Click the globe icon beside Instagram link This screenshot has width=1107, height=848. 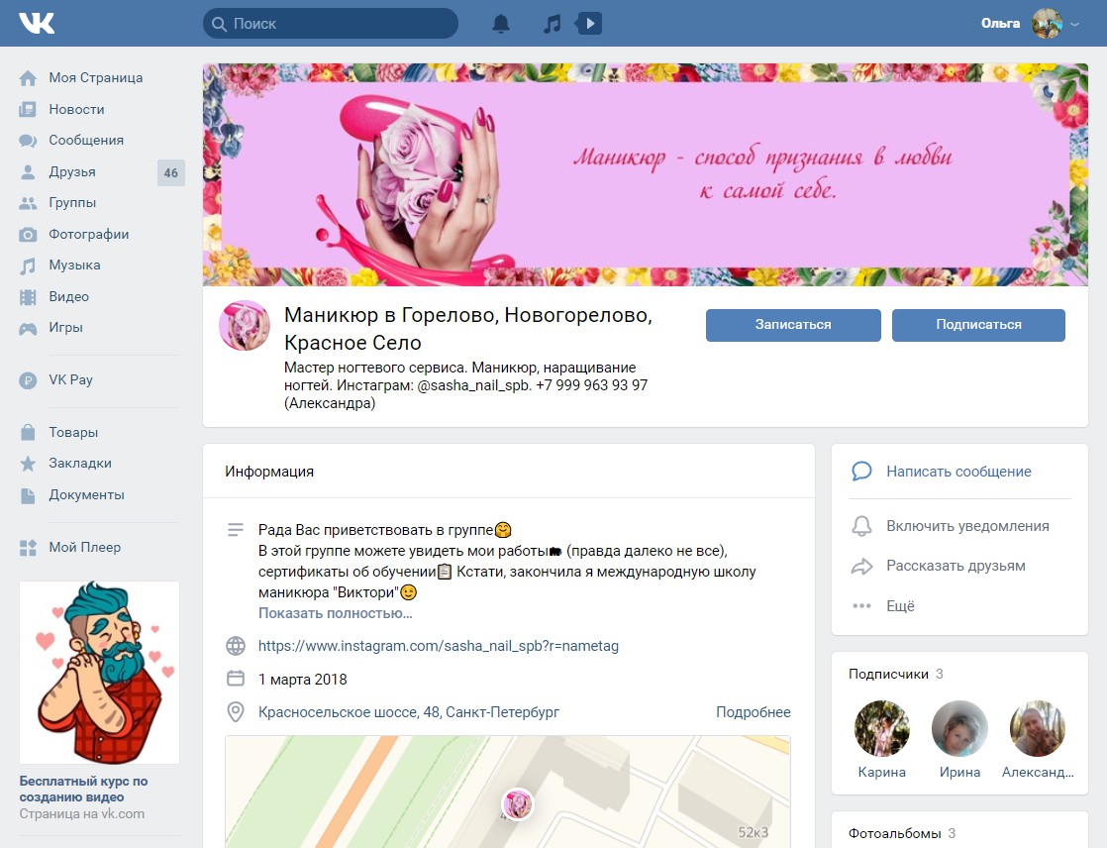click(x=235, y=645)
